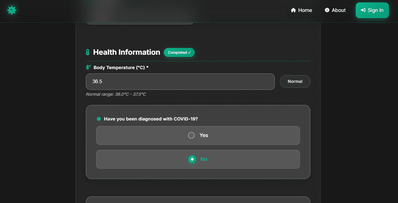Viewport: 398px width, 203px height.
Task: Click the info icon next to About
Action: point(327,10)
